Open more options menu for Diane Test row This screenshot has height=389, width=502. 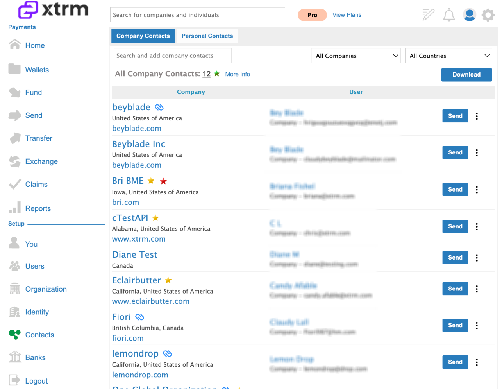(477, 258)
